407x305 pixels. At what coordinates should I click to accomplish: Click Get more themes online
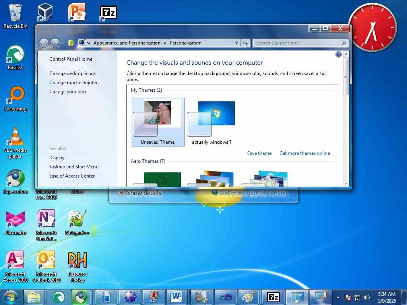305,153
